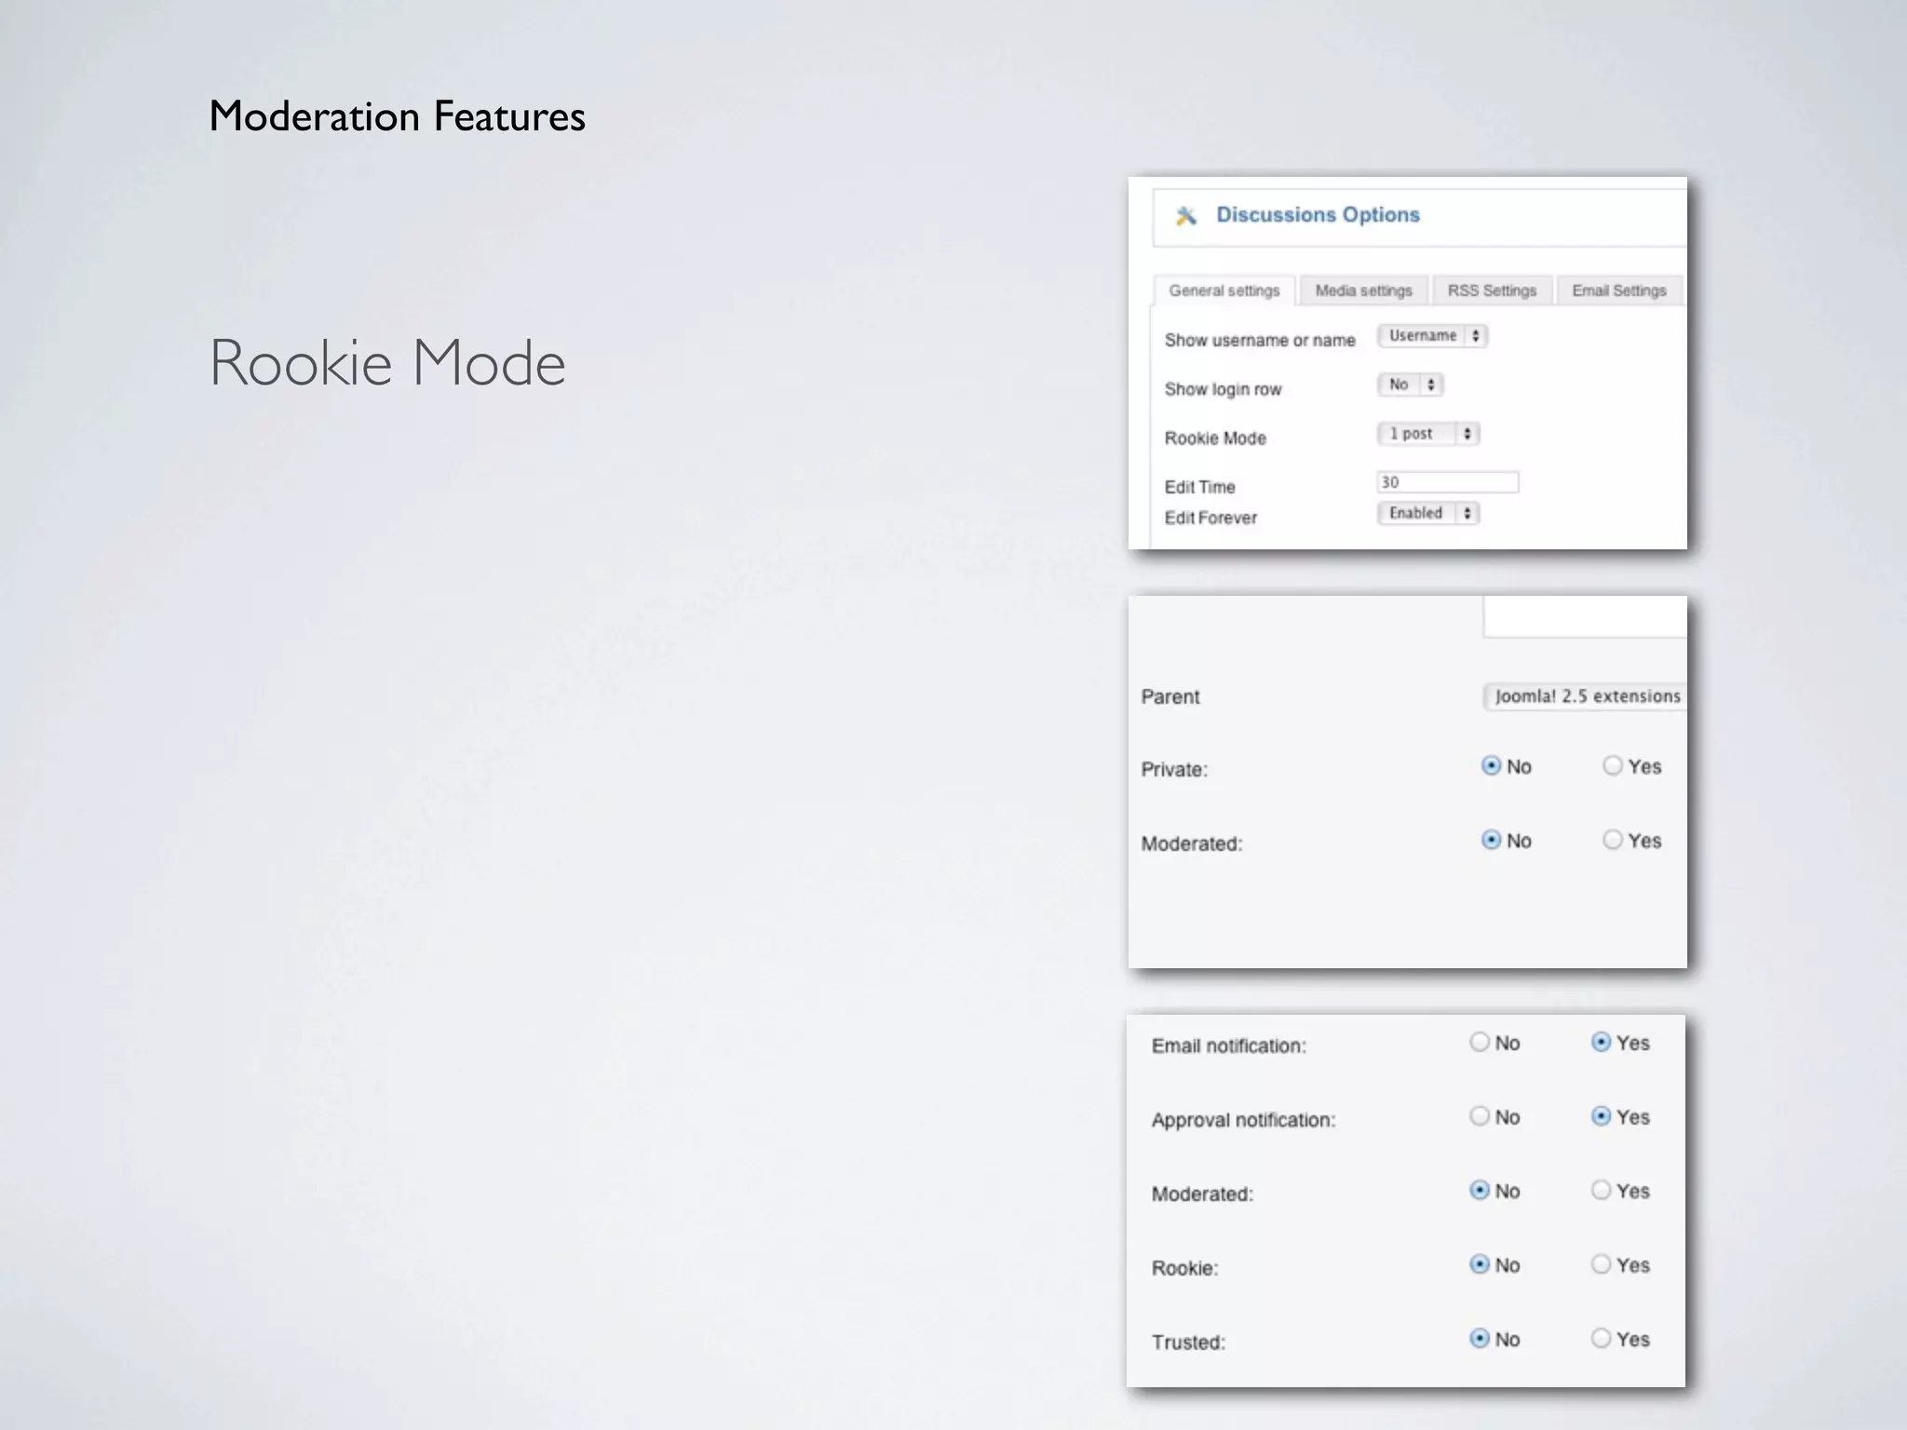Click the Rookie Mode setting label
Image resolution: width=1907 pixels, height=1430 pixels.
coord(1215,438)
